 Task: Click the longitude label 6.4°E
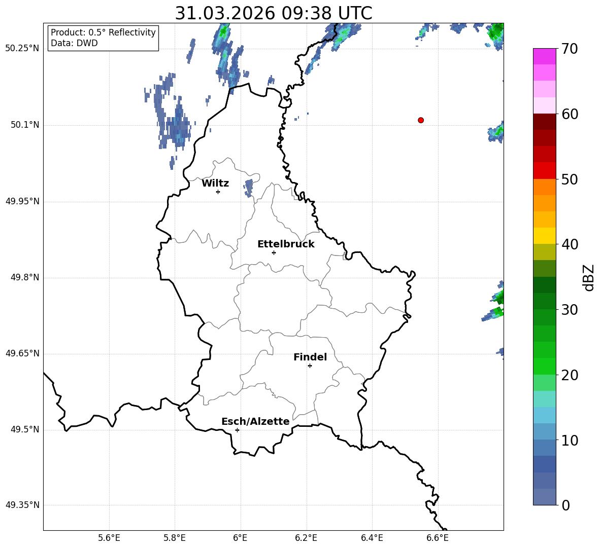click(372, 538)
